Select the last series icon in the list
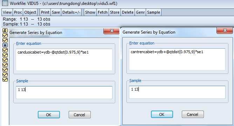Viewport: 234px width, 126px height. 5,79
